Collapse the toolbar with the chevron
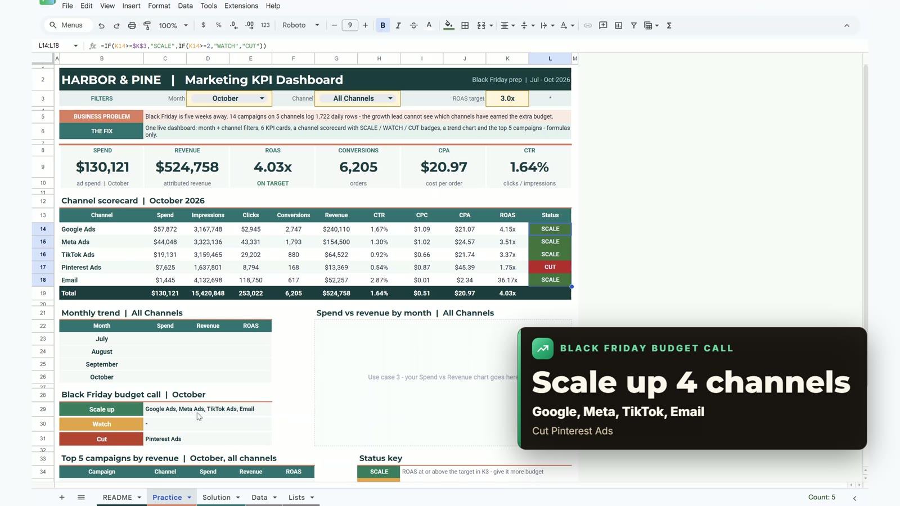Screen dimensions: 900x506 [x=847, y=25]
